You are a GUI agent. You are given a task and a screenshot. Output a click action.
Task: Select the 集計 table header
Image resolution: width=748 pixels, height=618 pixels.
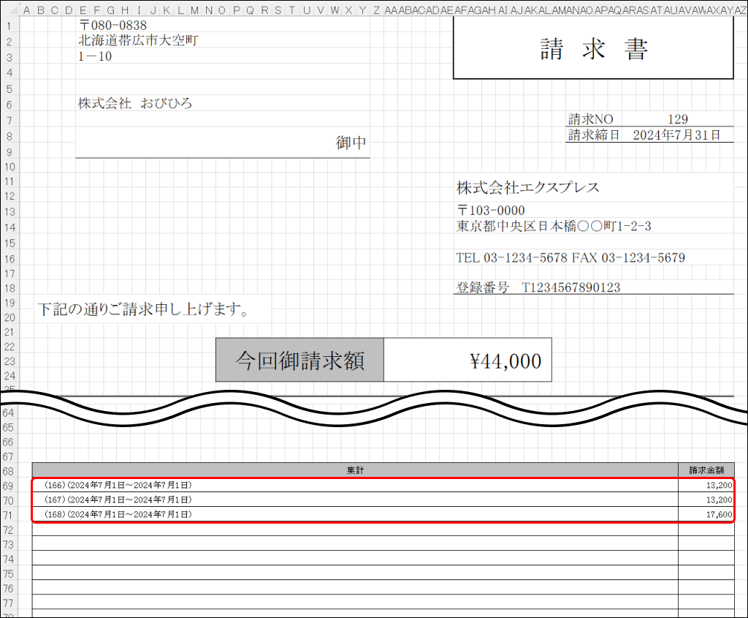click(355, 470)
